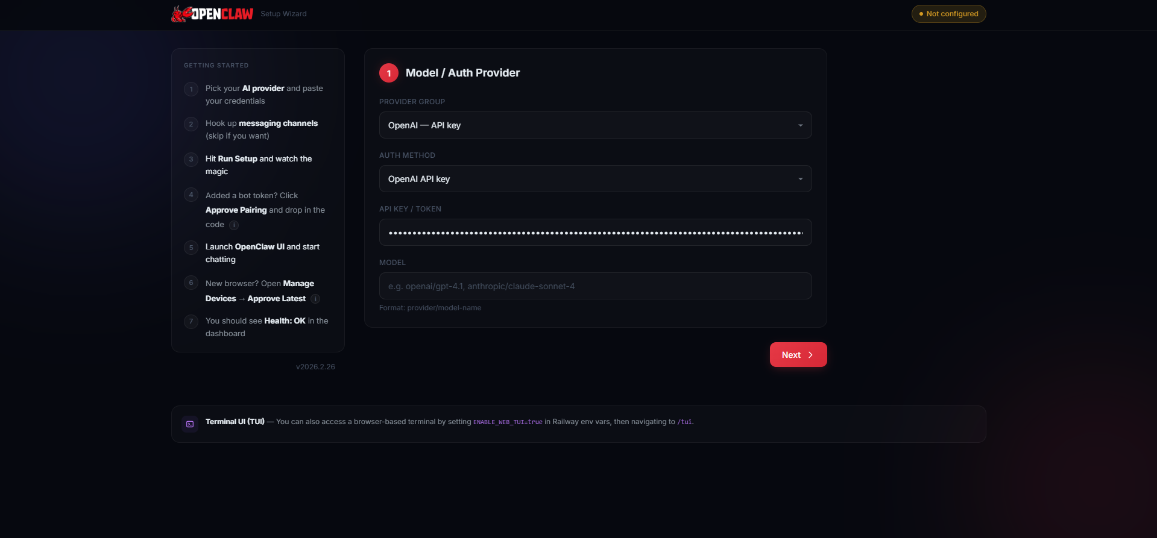Select step 6 Manage Devices text

click(x=260, y=291)
